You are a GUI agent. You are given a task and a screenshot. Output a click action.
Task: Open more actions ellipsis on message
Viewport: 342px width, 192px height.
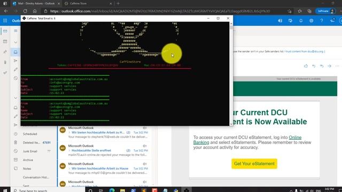(337, 66)
